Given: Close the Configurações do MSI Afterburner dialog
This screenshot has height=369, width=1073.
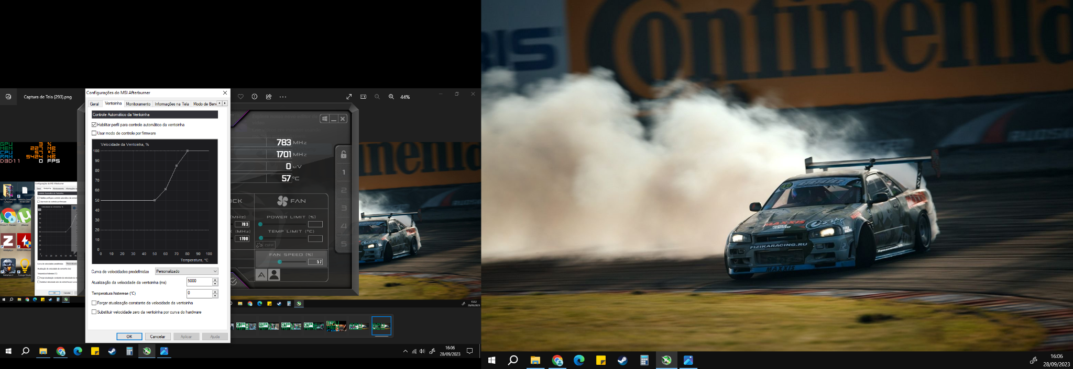Looking at the screenshot, I should [225, 93].
